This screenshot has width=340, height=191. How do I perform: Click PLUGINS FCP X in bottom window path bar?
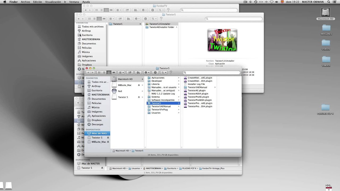[188, 168]
